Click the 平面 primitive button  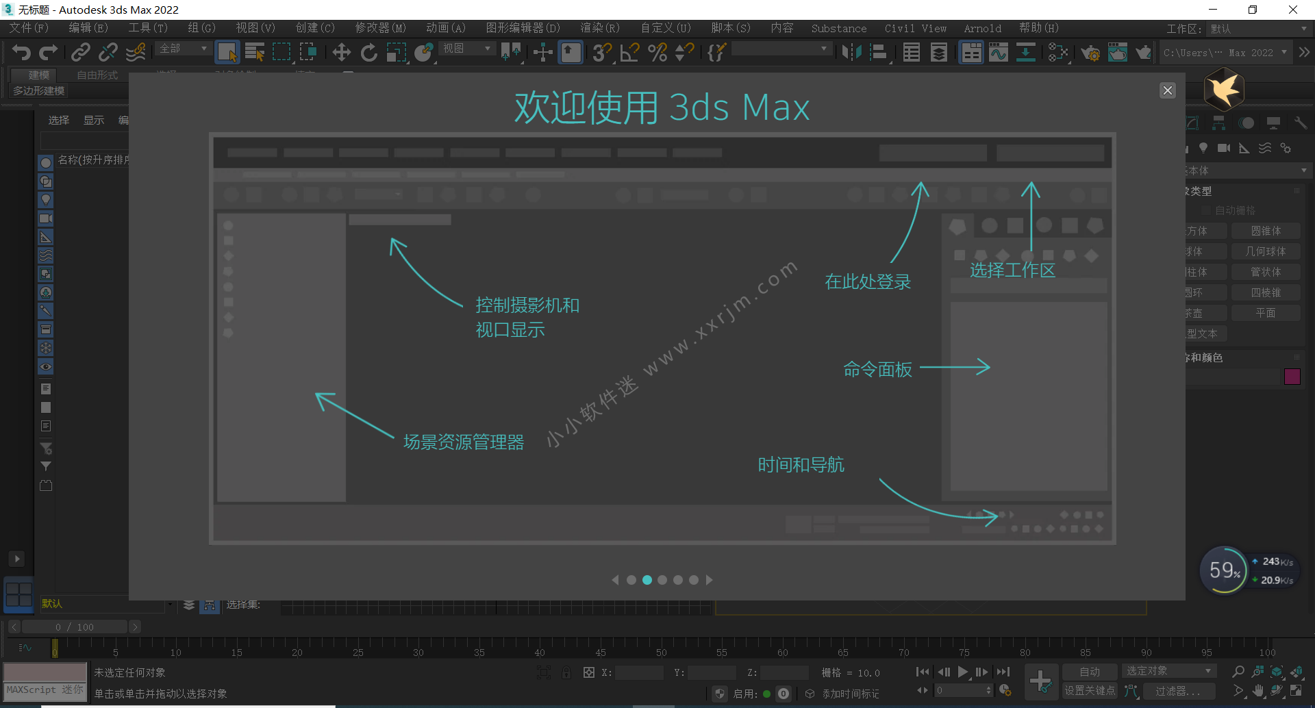[1266, 313]
